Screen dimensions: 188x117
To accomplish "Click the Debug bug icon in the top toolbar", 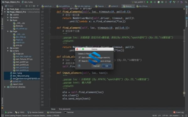I will [151, 2].
